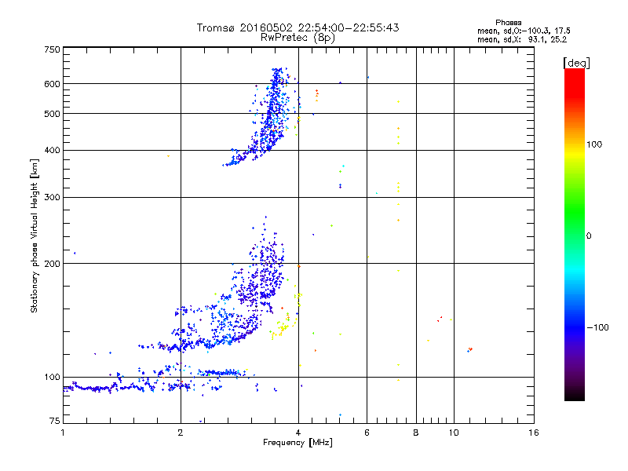Click the x-axis '8' frequency label
This screenshot has width=628, height=471.
[416, 433]
